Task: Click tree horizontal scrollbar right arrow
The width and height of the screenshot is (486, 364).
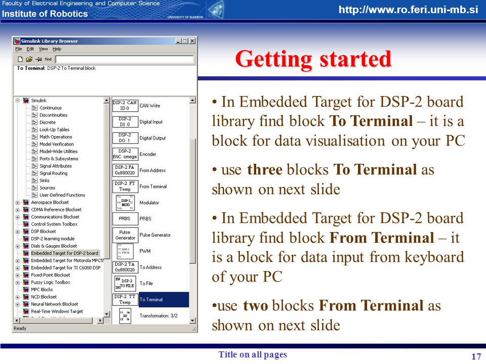Action: coord(100,321)
